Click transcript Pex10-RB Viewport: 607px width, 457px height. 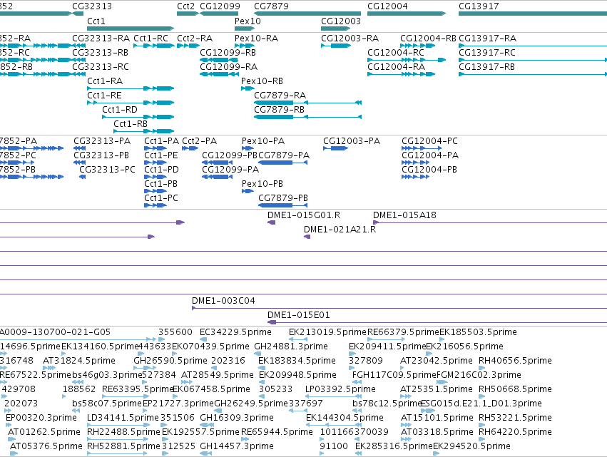pos(262,81)
